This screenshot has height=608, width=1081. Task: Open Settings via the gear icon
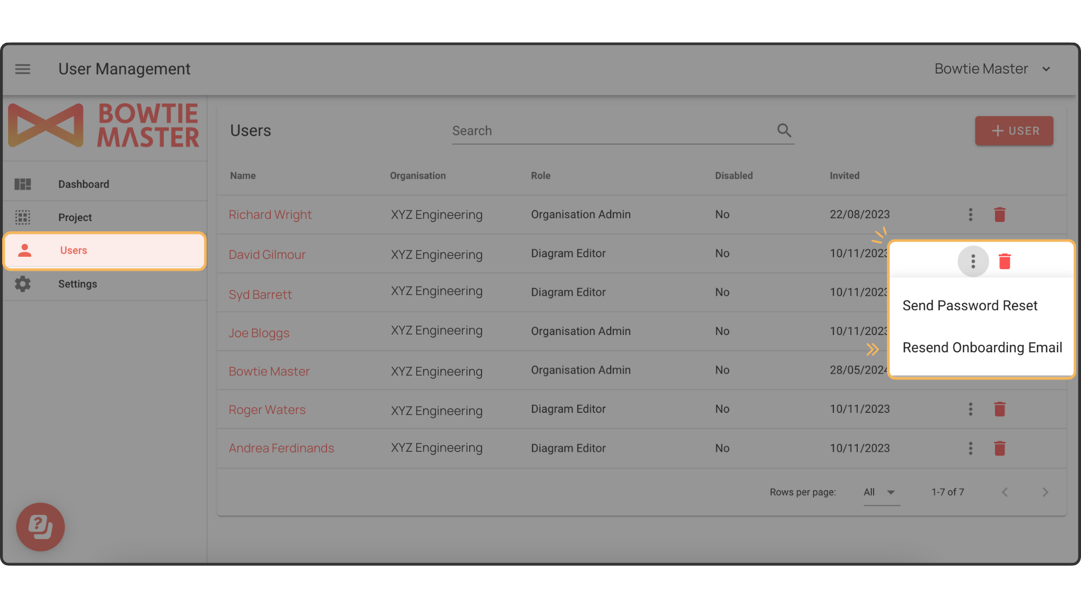tap(23, 284)
